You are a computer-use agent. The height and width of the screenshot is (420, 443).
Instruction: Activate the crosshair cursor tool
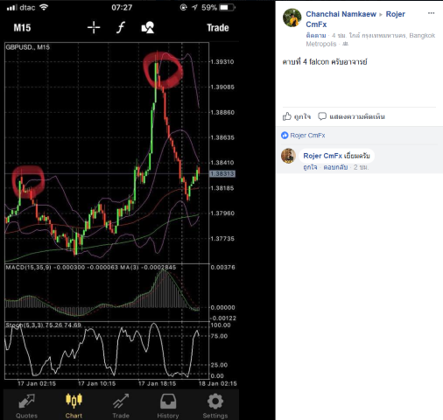click(94, 28)
